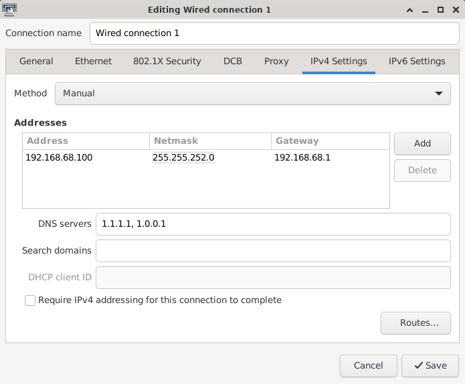Screen dimensions: 465x384
Task: Open the Method dropdown set to Manual
Action: point(253,94)
